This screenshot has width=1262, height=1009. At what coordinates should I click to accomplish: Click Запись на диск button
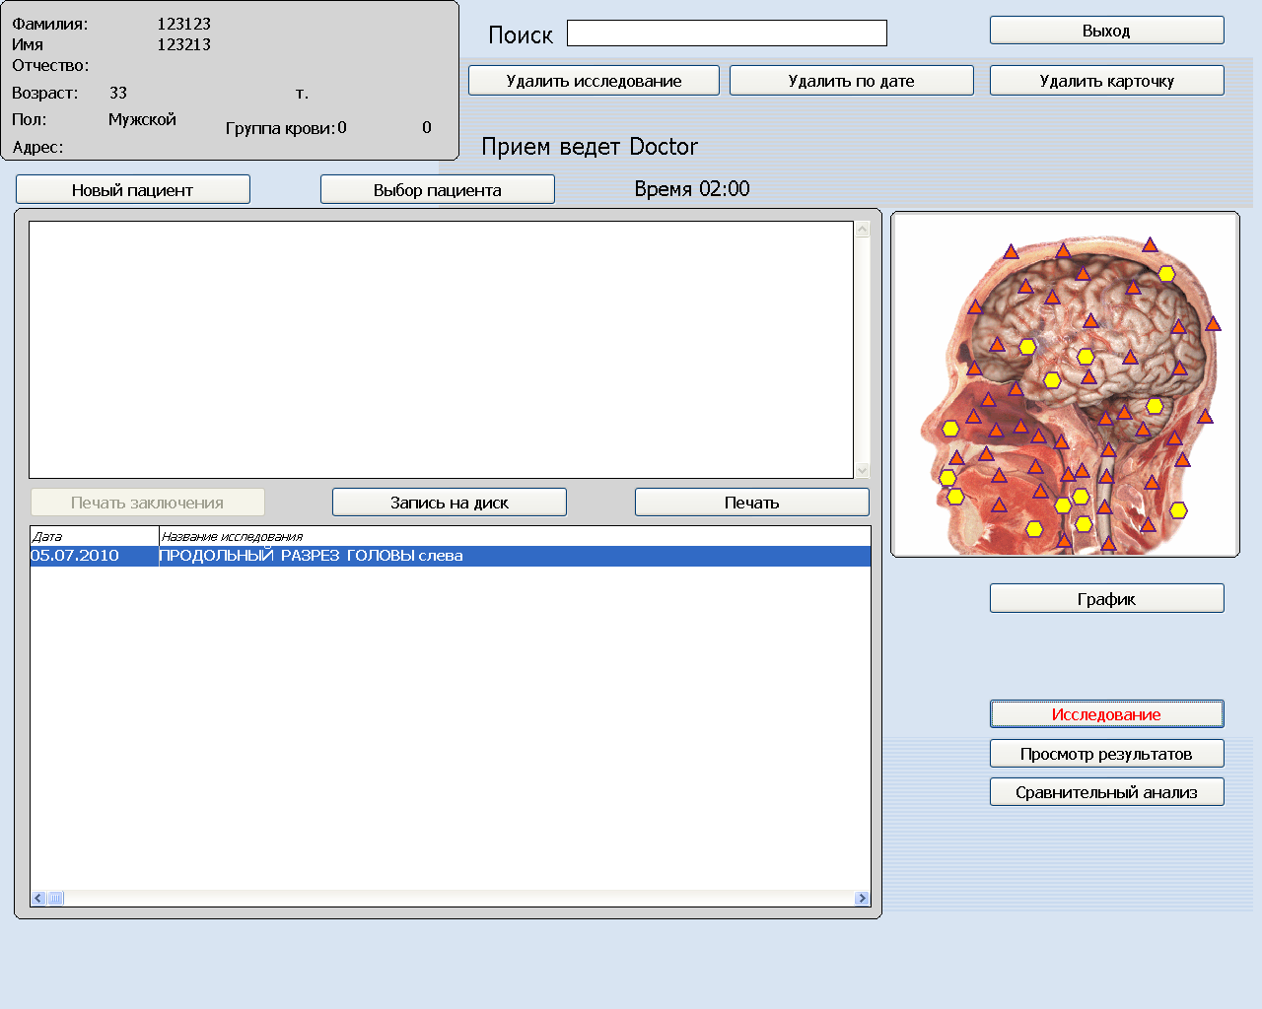(449, 503)
